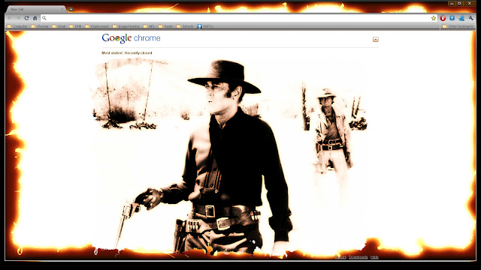Screen dimensions: 481x270
Task: Open the bookmark with blue star icon
Action: tap(205, 26)
